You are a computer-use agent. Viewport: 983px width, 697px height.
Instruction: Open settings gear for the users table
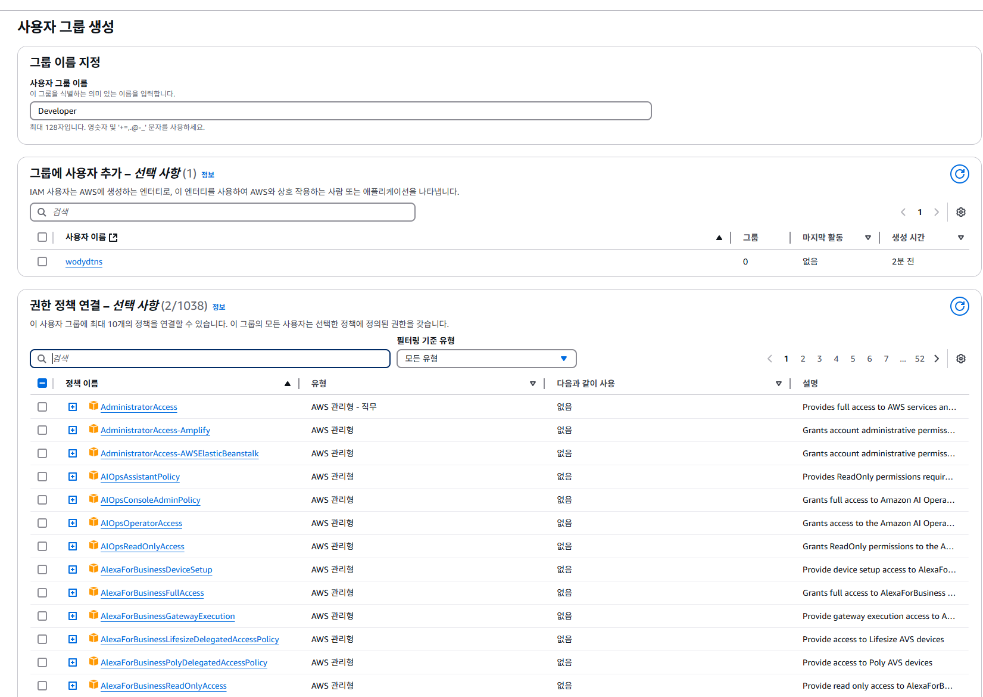pos(960,212)
